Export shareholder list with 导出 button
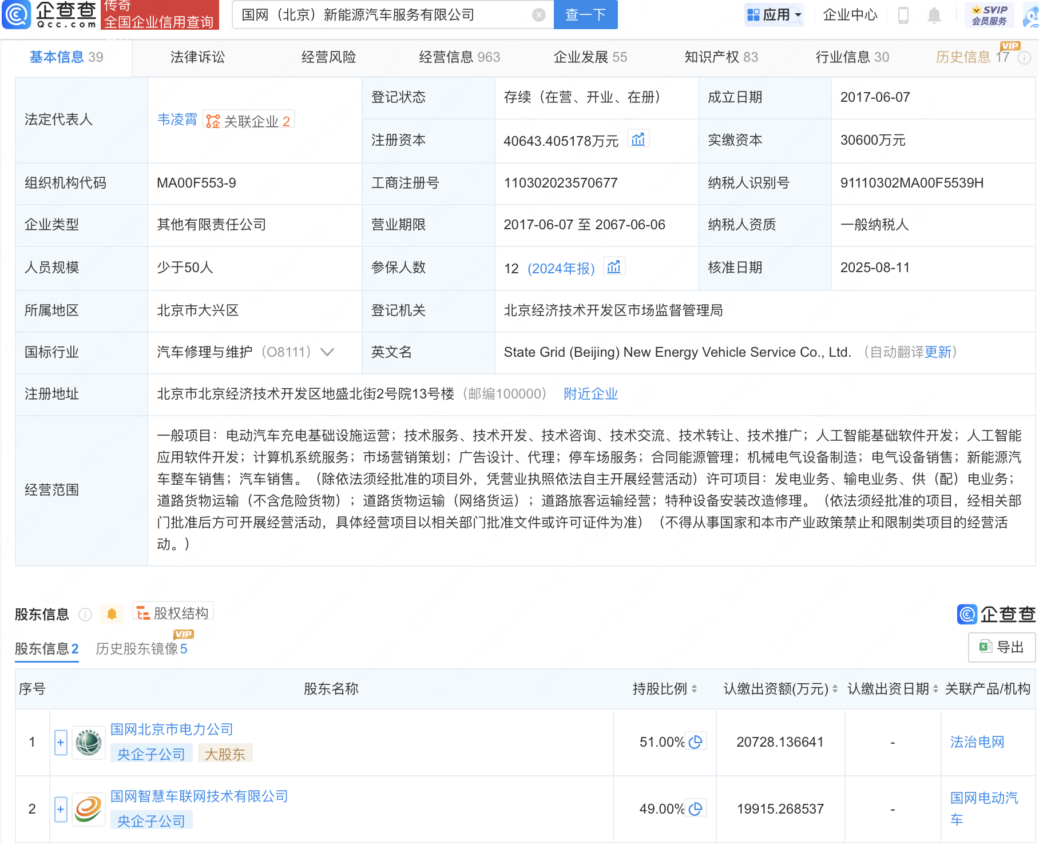Viewport: 1039px width, 845px height. (1001, 647)
